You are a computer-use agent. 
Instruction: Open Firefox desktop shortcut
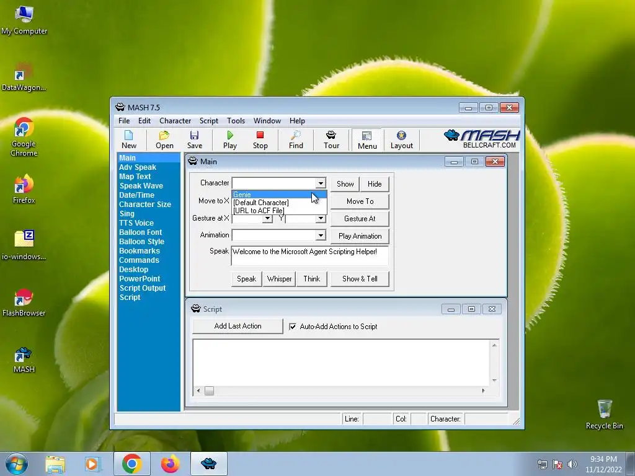point(24,189)
